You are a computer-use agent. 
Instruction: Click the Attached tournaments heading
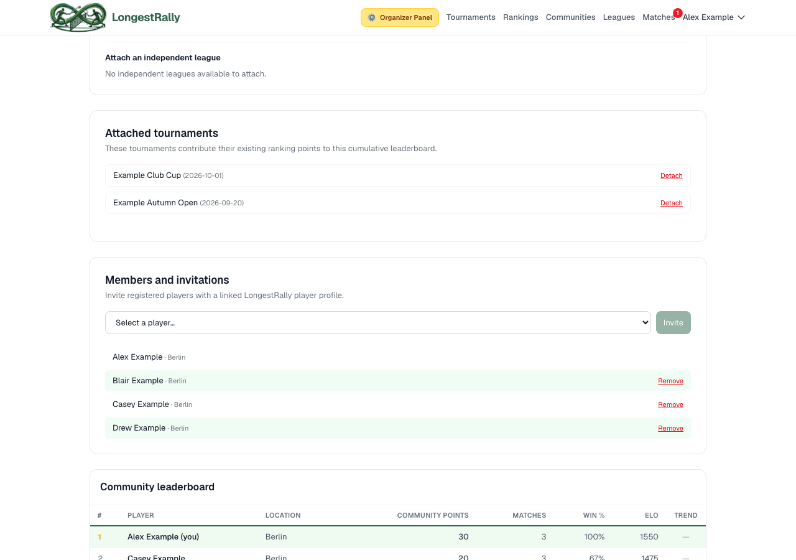(x=162, y=133)
